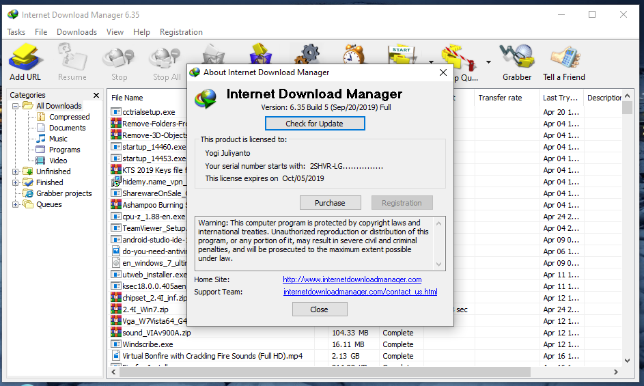Select startup_14460.exe download row
This screenshot has height=386, width=644.
tap(154, 147)
